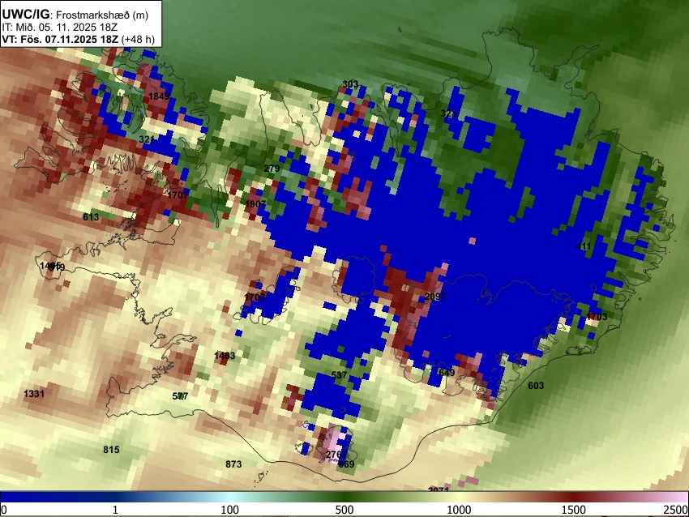Screen dimensions: 689x517
Task: Click the map value 603
Action: 536,385
